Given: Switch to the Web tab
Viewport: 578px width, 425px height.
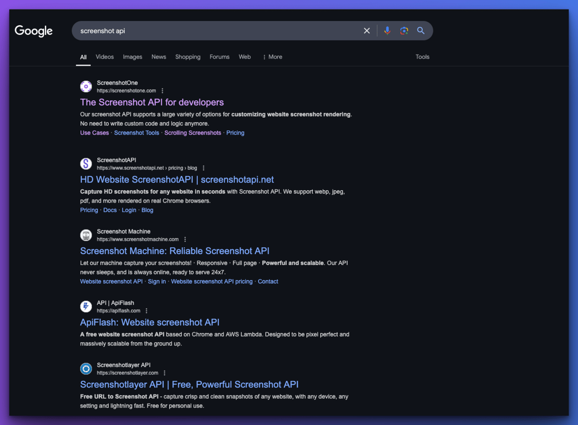Looking at the screenshot, I should (x=245, y=57).
